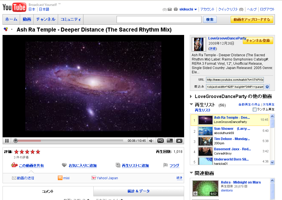Toggle HQ high quality mode
The width and height of the screenshot is (282, 200).
tap(160, 141)
